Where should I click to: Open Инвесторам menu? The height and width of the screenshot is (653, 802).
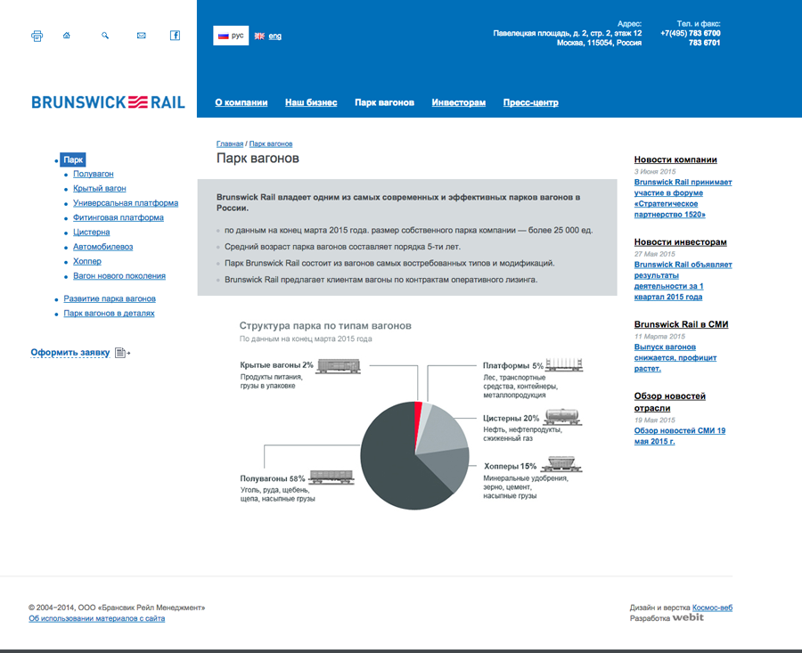coord(458,102)
